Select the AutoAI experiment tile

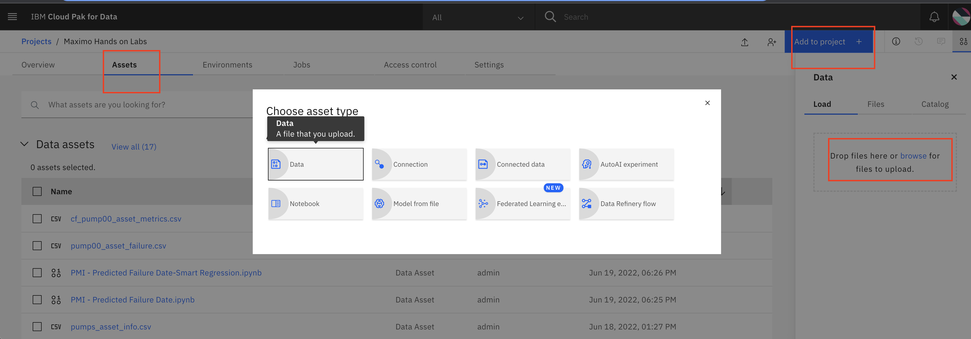626,164
